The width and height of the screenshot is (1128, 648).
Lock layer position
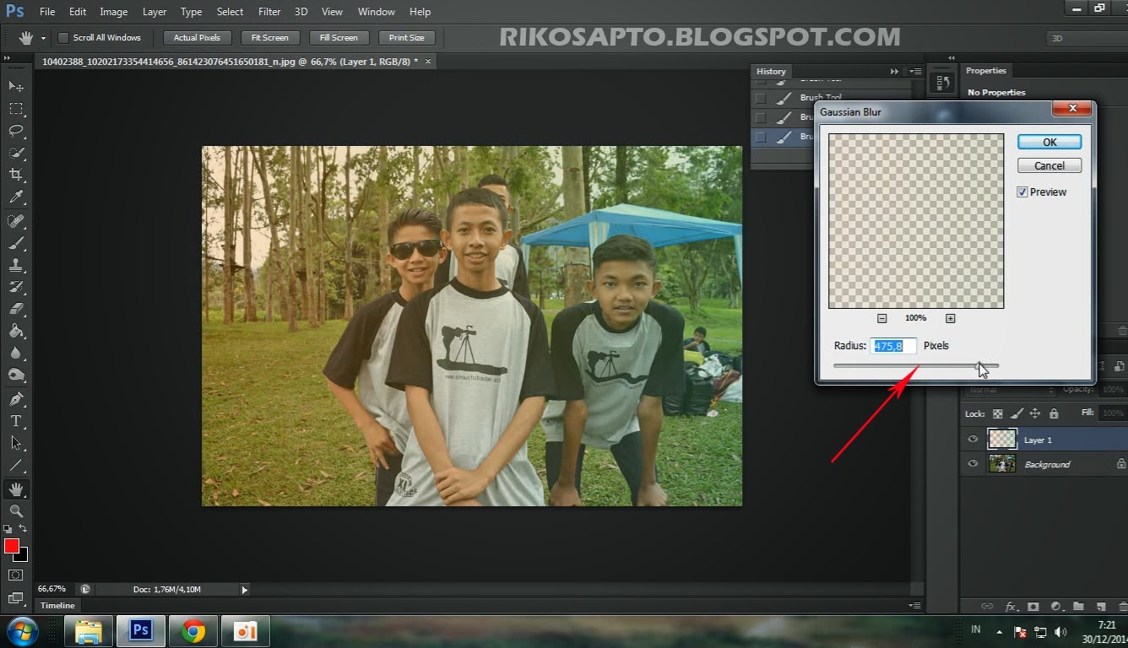(1035, 413)
